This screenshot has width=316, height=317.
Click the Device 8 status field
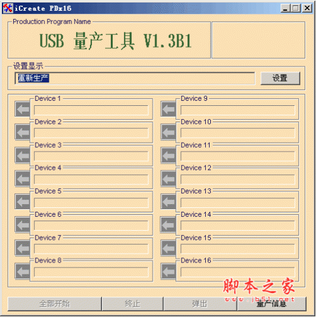coord(91,272)
